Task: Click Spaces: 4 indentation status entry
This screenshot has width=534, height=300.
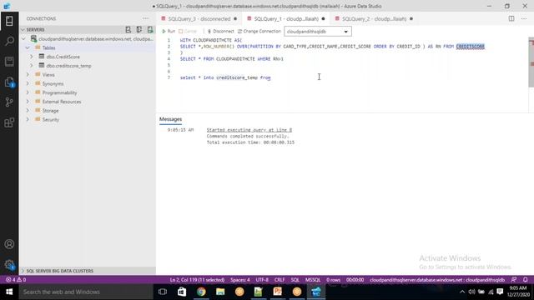Action: click(x=240, y=280)
